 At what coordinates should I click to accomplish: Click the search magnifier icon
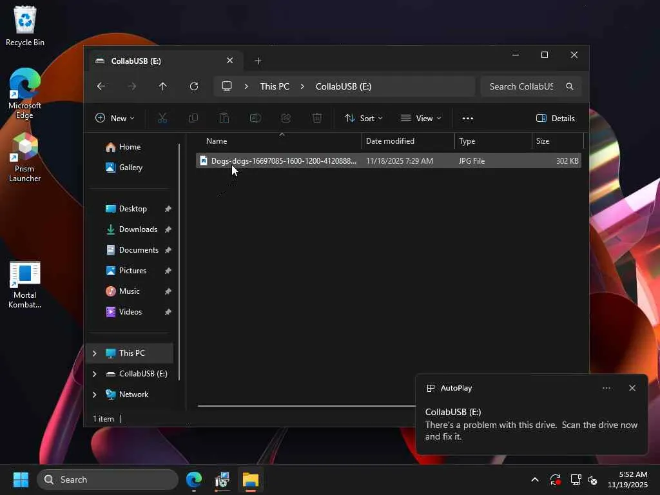tap(570, 86)
